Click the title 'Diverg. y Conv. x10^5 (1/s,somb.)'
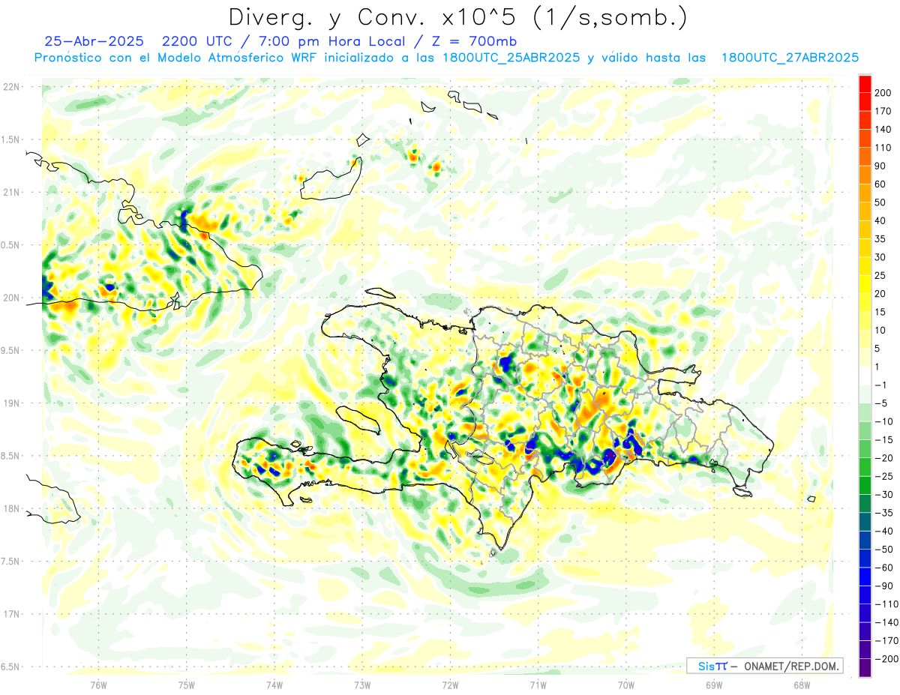This screenshot has width=900, height=695. click(x=458, y=17)
